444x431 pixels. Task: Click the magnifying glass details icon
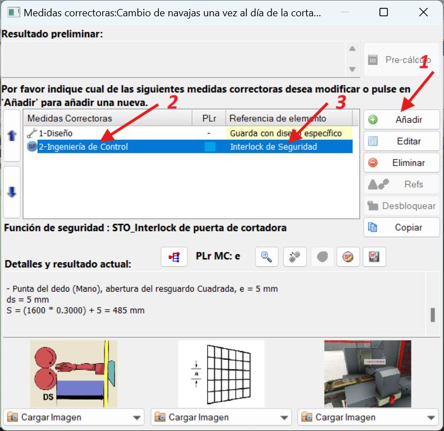pyautogui.click(x=267, y=257)
